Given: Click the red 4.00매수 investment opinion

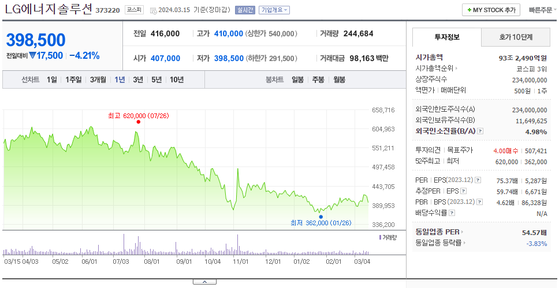Looking at the screenshot, I should tap(506, 151).
